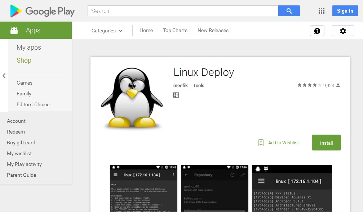Open the settings gear icon

(x=343, y=31)
